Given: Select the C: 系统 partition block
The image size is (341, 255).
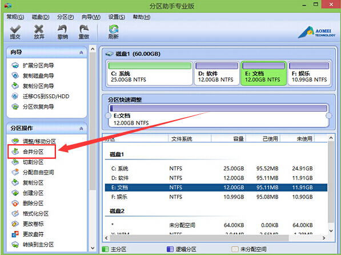Looking at the screenshot, I should pyautogui.click(x=150, y=73).
